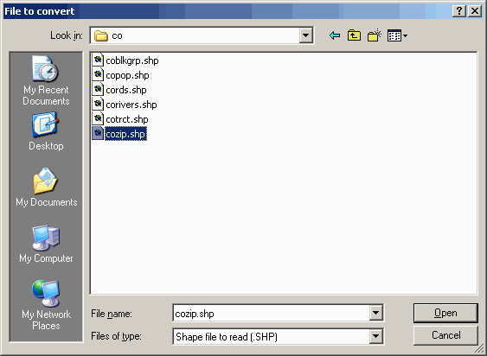This screenshot has height=356, width=487.
Task: Select the coblkgrp.shp file
Action: pos(125,60)
